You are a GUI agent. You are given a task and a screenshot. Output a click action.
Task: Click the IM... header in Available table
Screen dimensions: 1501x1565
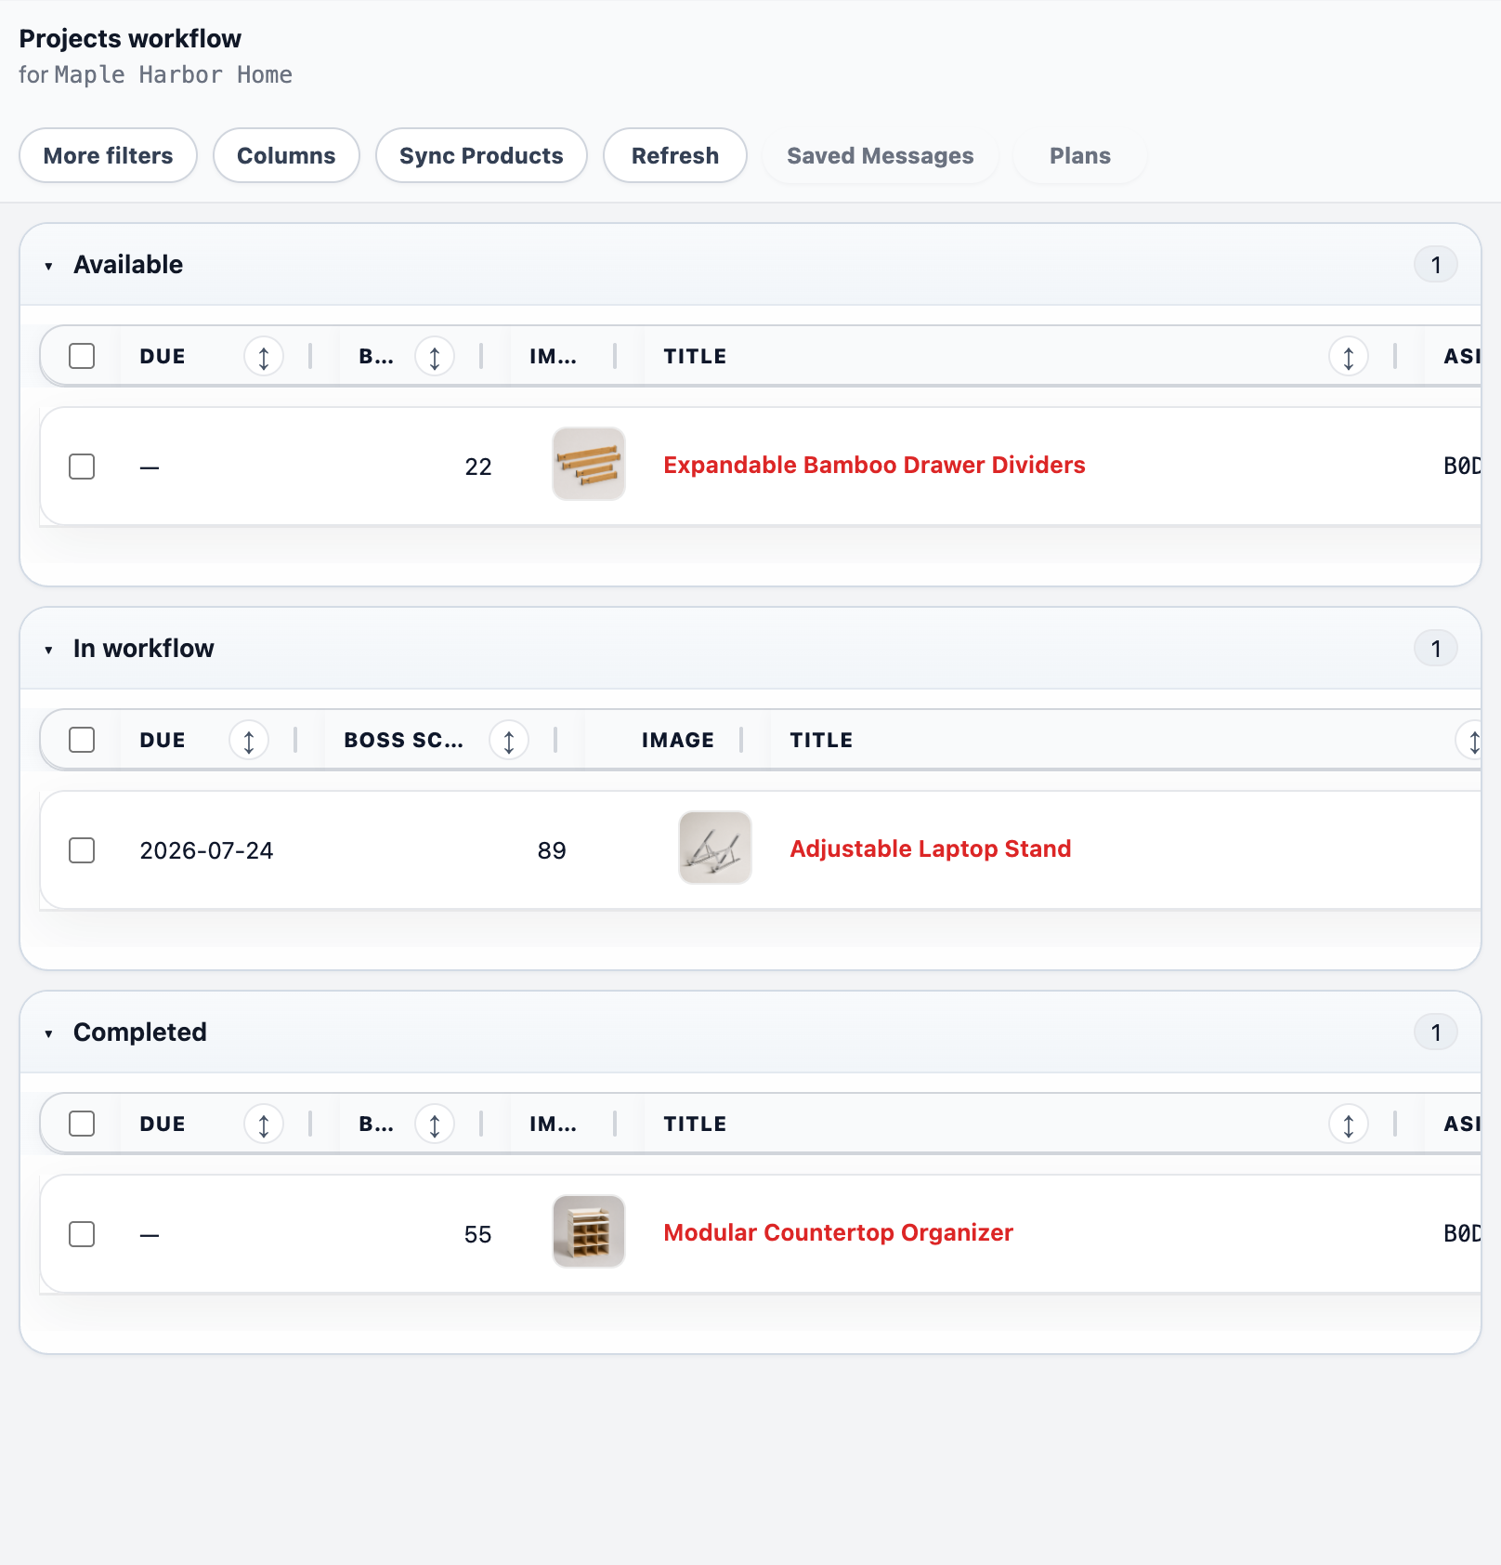click(554, 356)
